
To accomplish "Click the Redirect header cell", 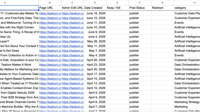I will [x=162, y=8].
